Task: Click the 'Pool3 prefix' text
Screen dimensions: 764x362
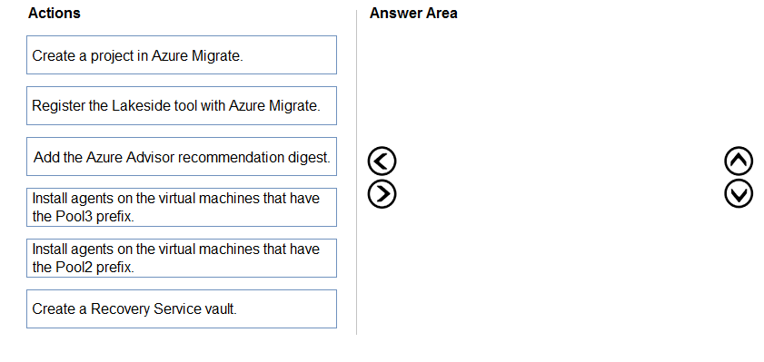Action: 83,217
